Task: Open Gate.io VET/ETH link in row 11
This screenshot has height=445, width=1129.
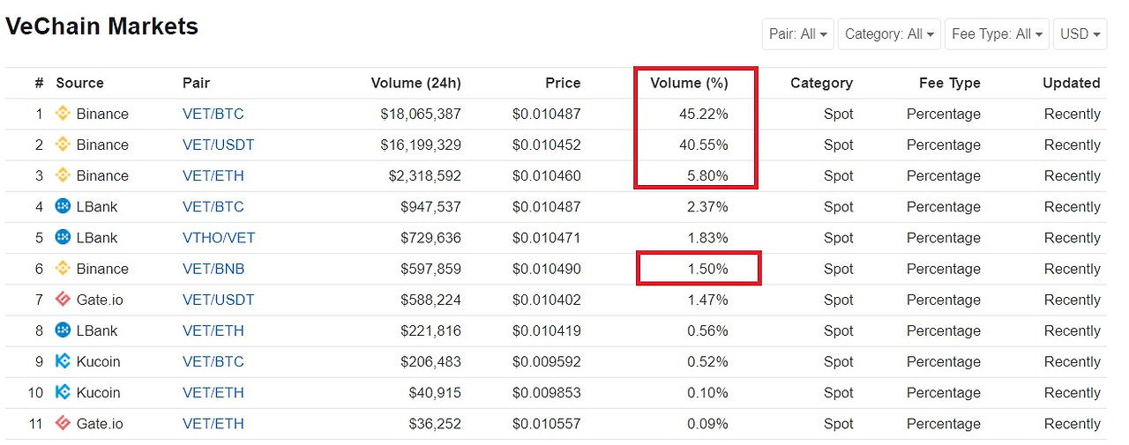Action: pyautogui.click(x=213, y=423)
